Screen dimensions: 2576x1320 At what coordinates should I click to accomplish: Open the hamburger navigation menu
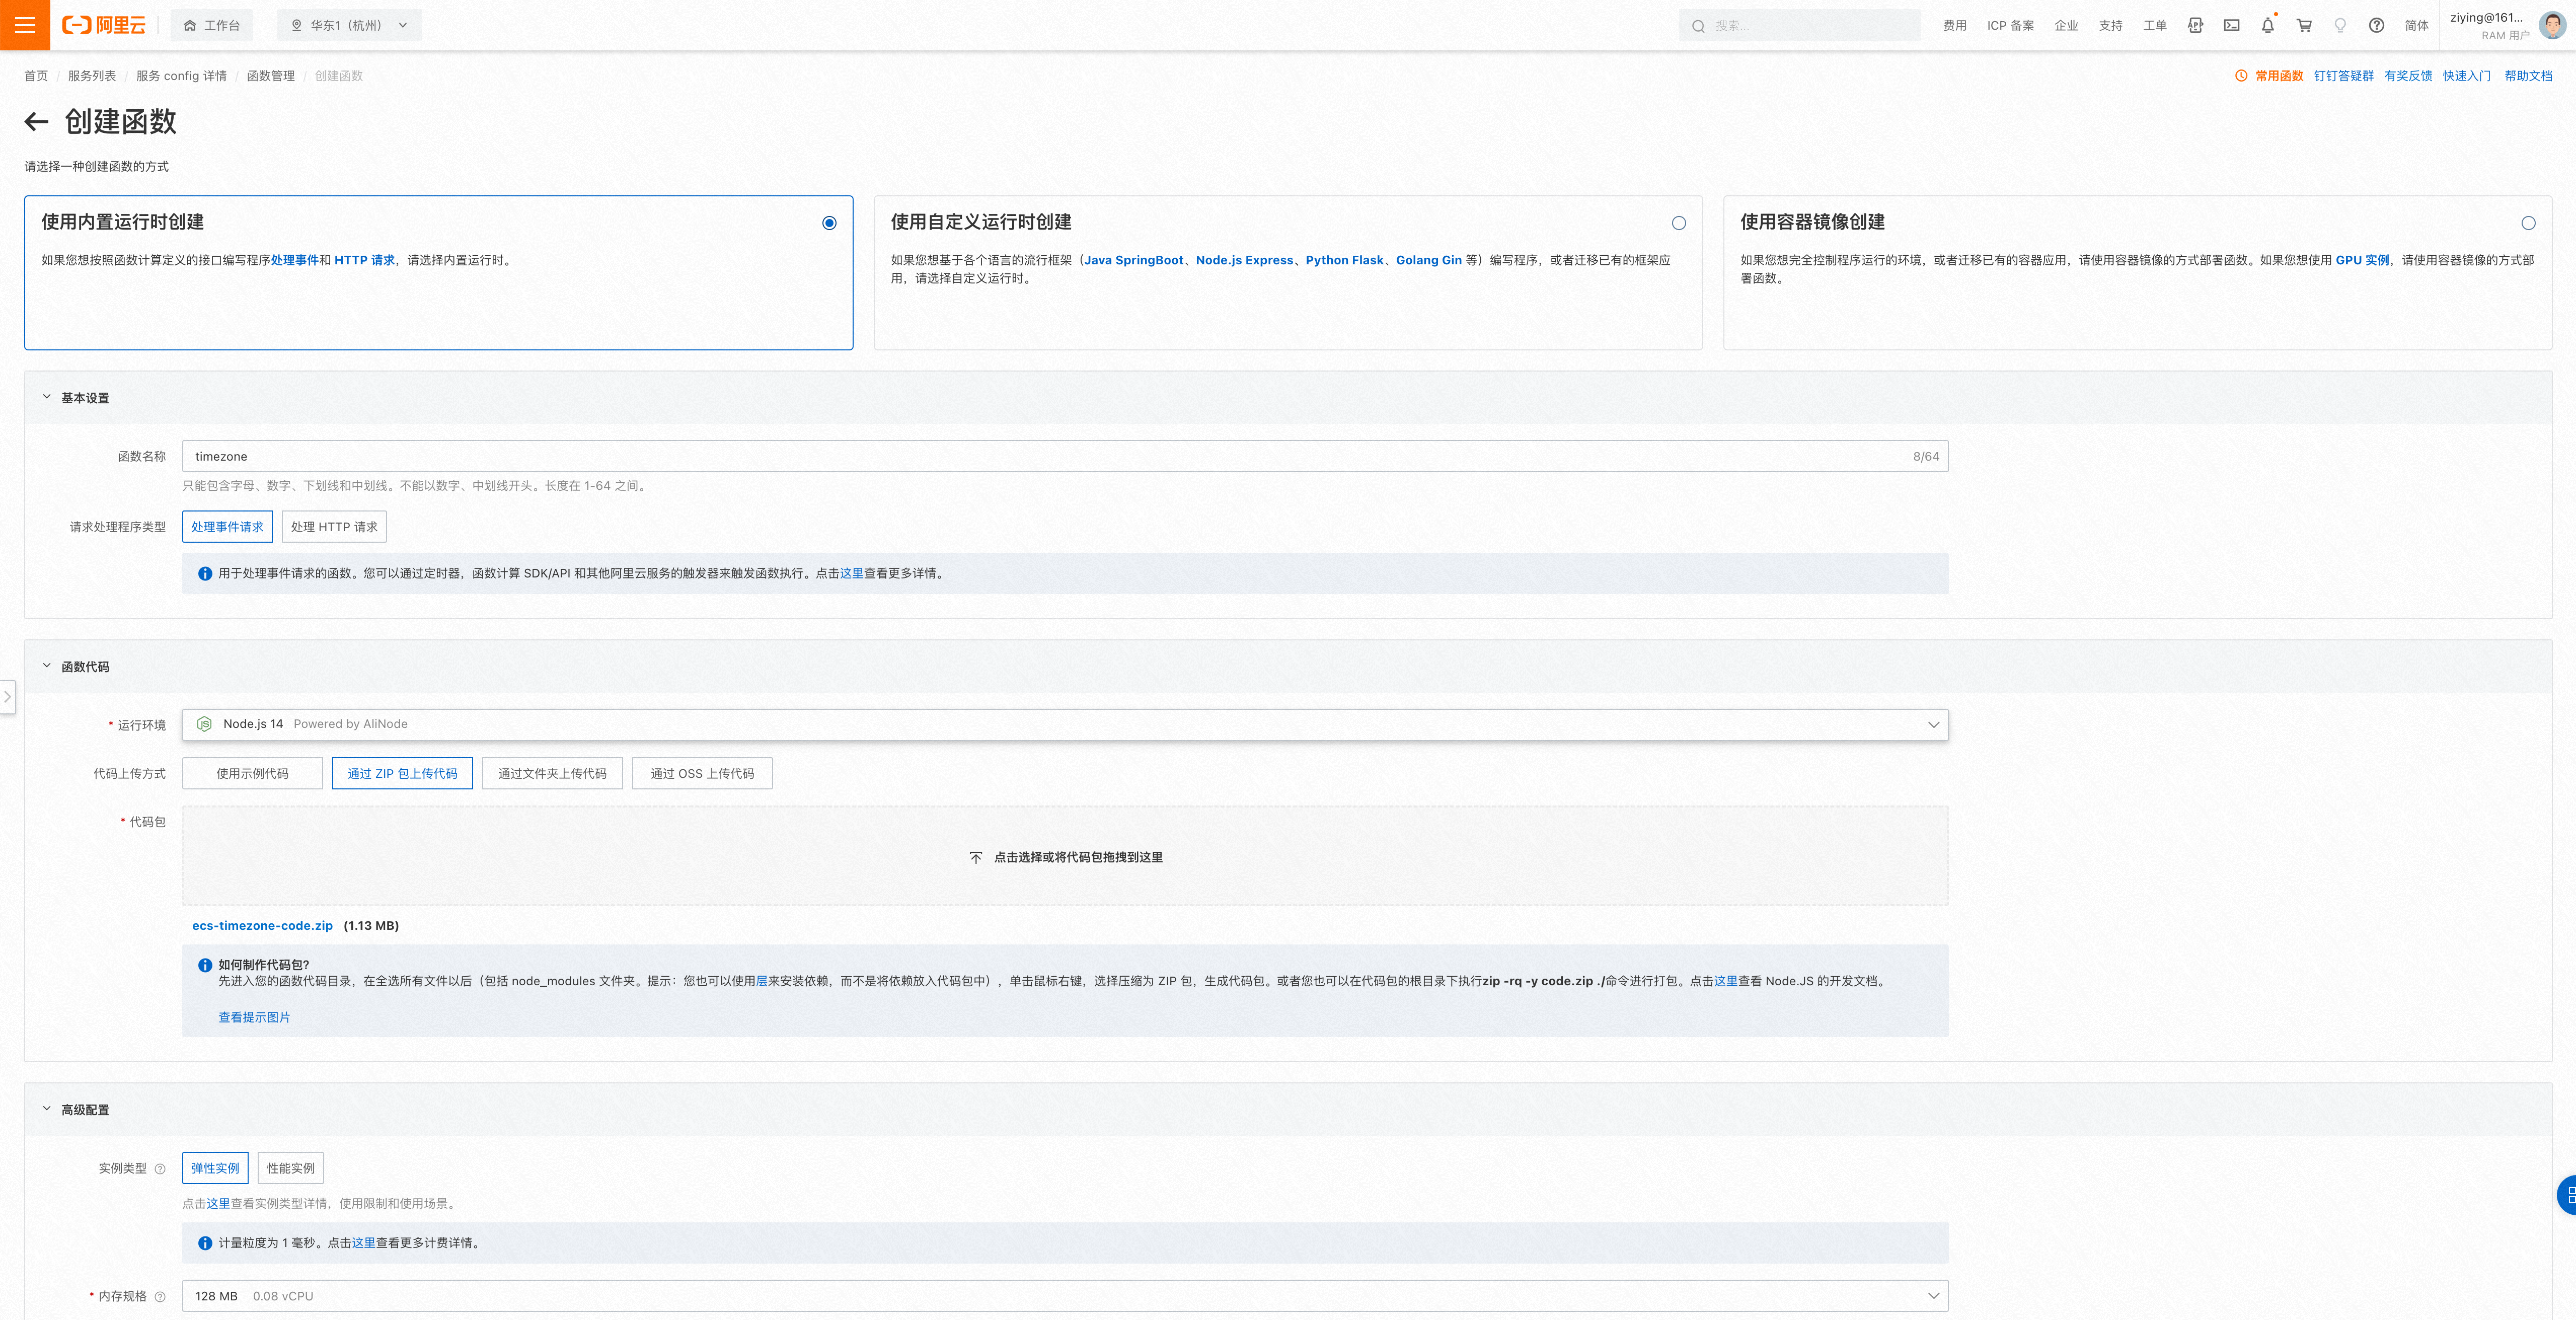(25, 25)
